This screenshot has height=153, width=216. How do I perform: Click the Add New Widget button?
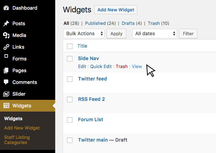click(x=116, y=10)
